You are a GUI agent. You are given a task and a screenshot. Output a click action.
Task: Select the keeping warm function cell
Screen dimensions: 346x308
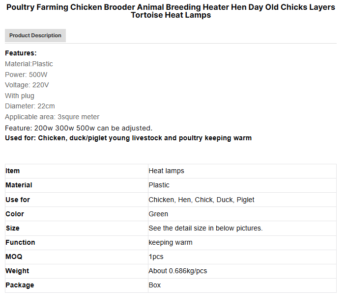point(171,242)
